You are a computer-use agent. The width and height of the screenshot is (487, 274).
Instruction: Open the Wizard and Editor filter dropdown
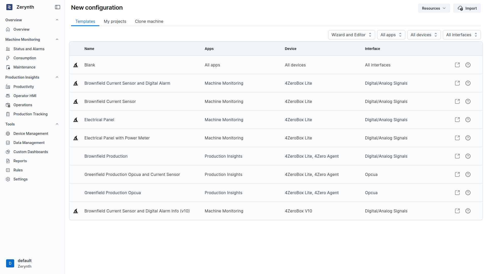point(351,35)
